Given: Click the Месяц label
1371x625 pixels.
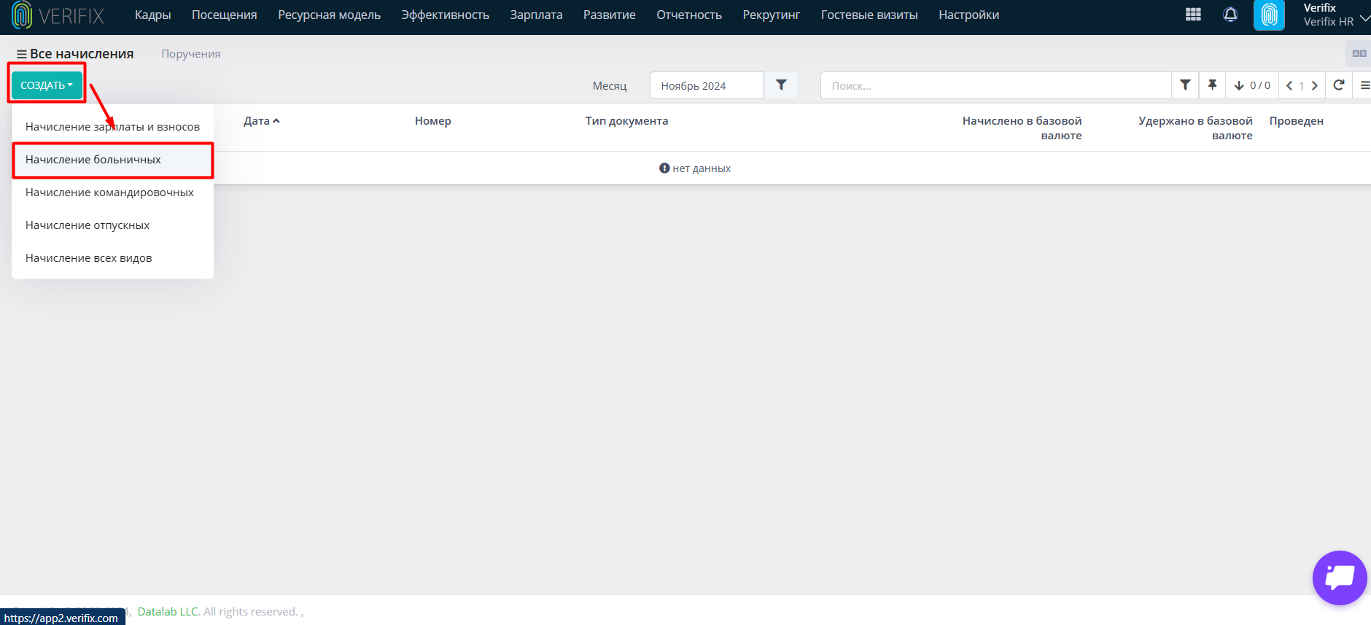Looking at the screenshot, I should pos(610,86).
